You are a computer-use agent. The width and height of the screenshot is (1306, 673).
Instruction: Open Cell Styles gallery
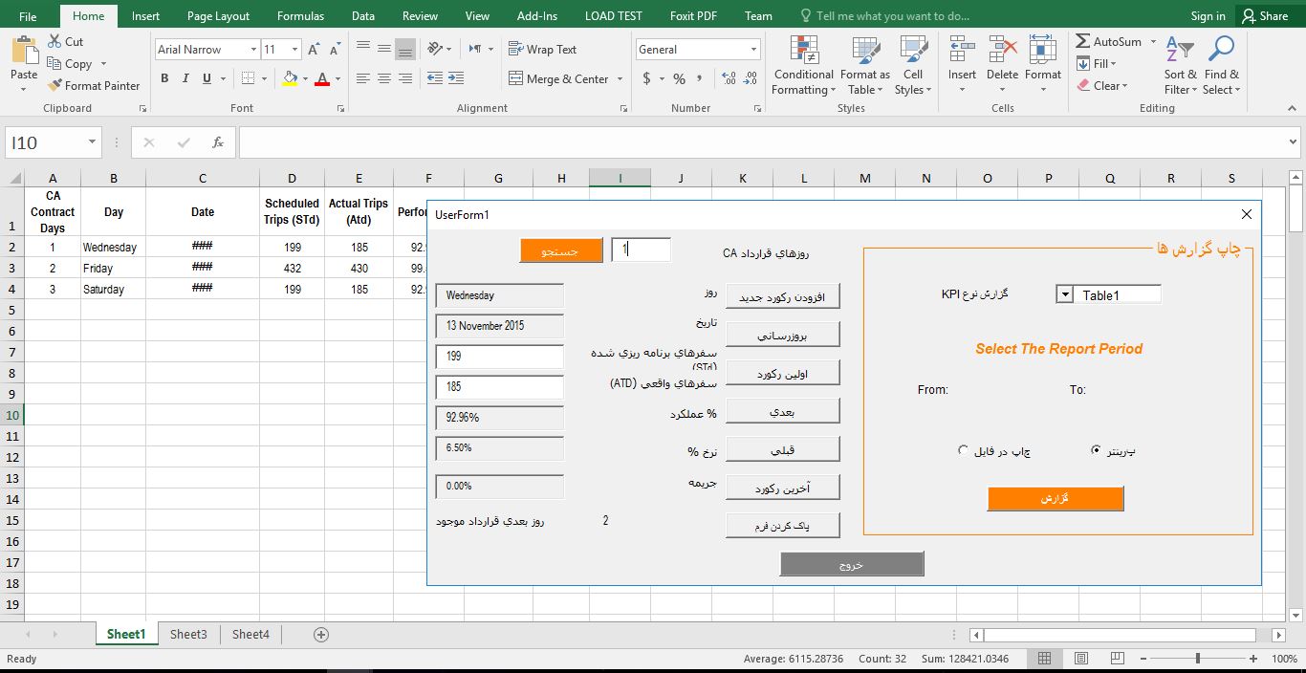(x=912, y=65)
